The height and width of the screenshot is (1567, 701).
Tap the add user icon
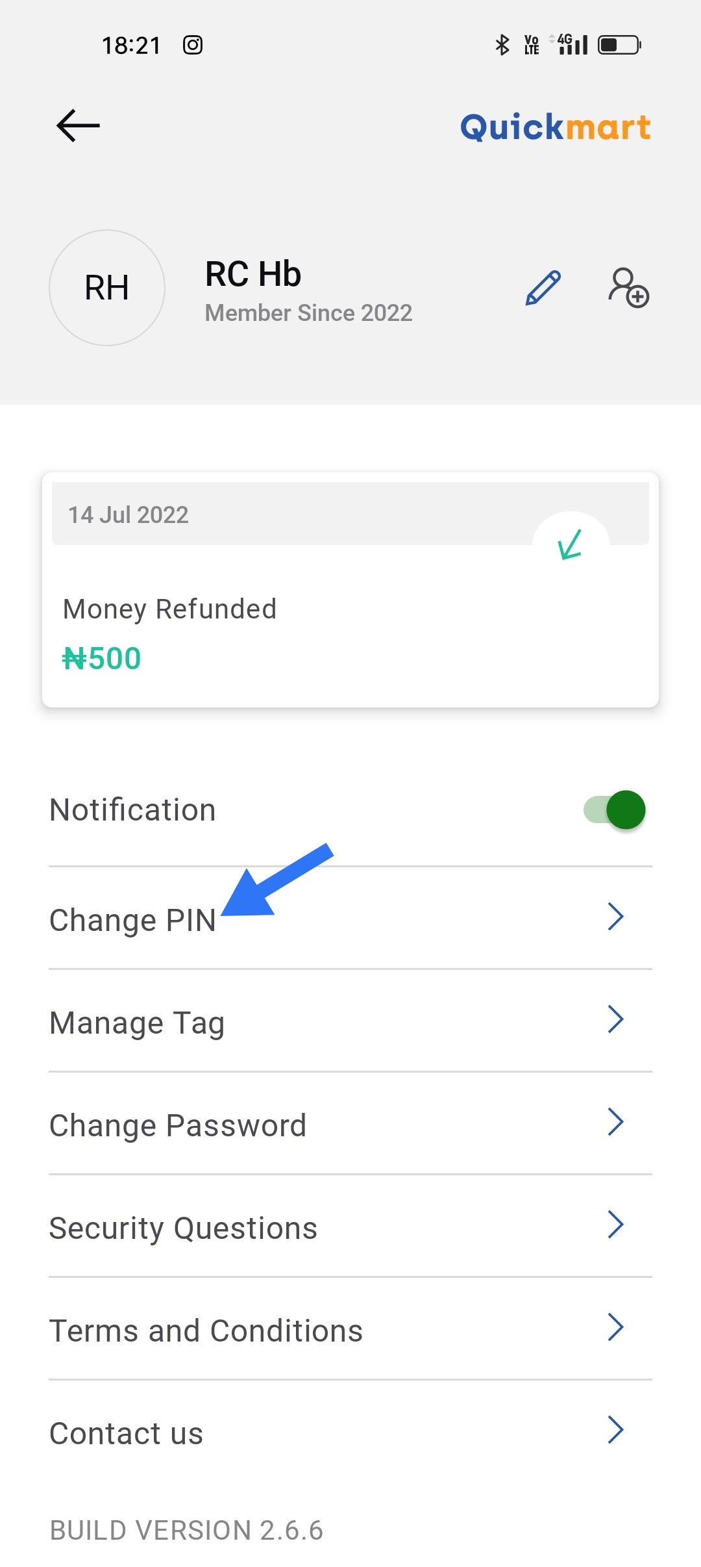point(628,288)
